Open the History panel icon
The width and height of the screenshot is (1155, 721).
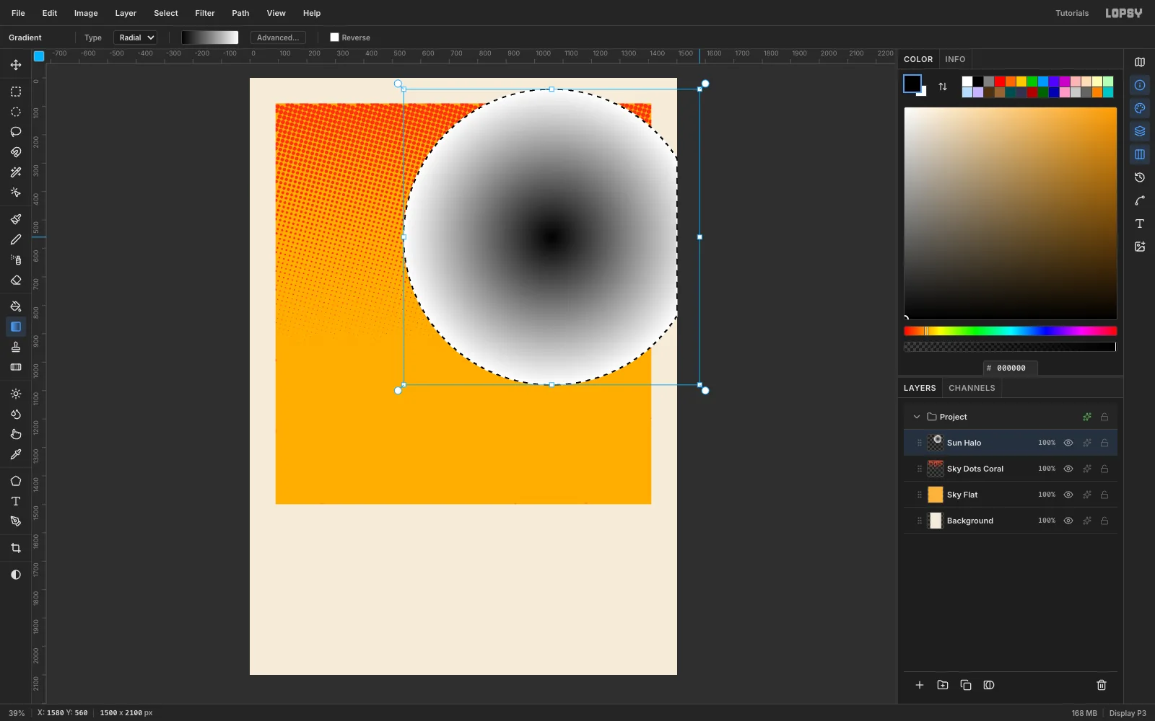point(1140,177)
